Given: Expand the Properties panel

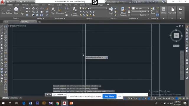Looking at the screenshot, I should tap(133, 18).
